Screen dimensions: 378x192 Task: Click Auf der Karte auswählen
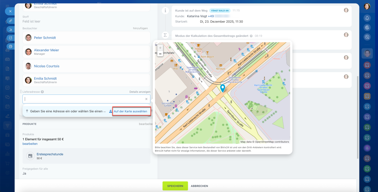(131, 111)
